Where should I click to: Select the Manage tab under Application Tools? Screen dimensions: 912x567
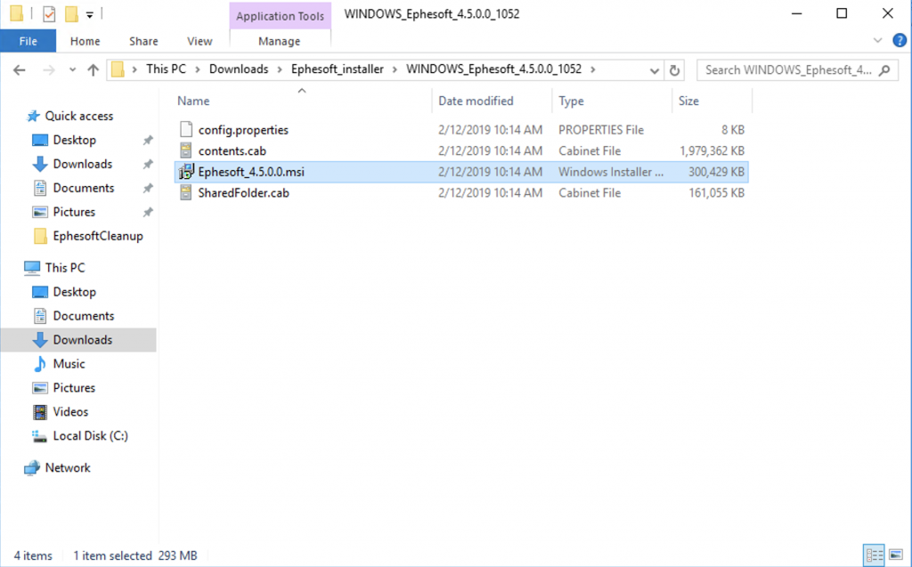coord(279,41)
